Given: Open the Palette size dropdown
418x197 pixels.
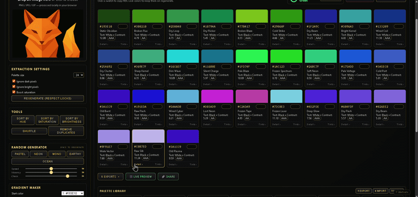Looking at the screenshot, I should (x=79, y=75).
